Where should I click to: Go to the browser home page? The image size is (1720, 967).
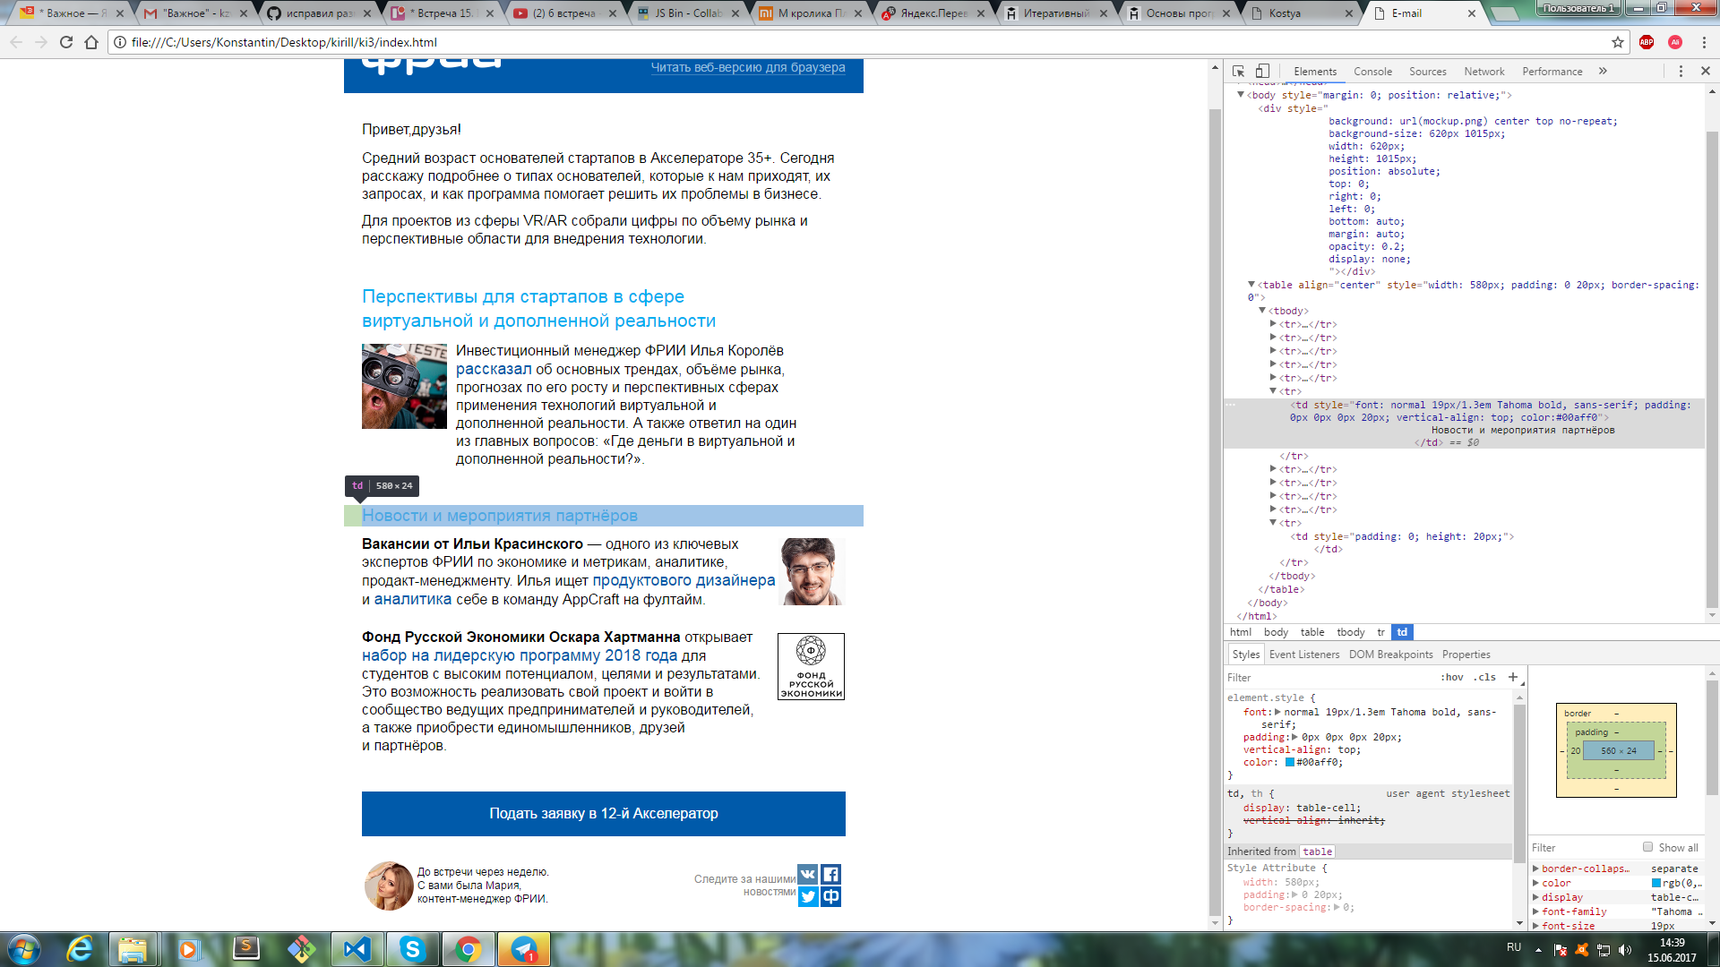pyautogui.click(x=91, y=42)
